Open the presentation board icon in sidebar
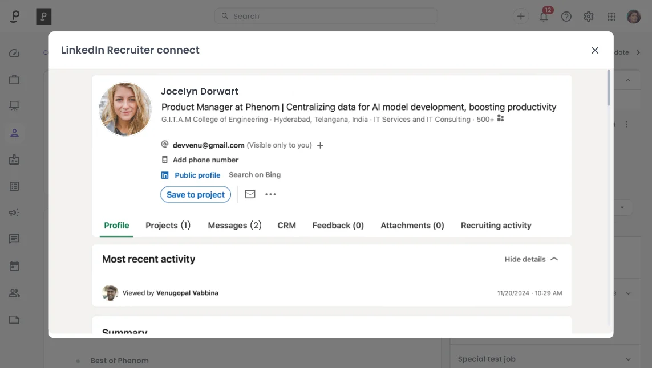652x368 pixels. click(x=14, y=106)
